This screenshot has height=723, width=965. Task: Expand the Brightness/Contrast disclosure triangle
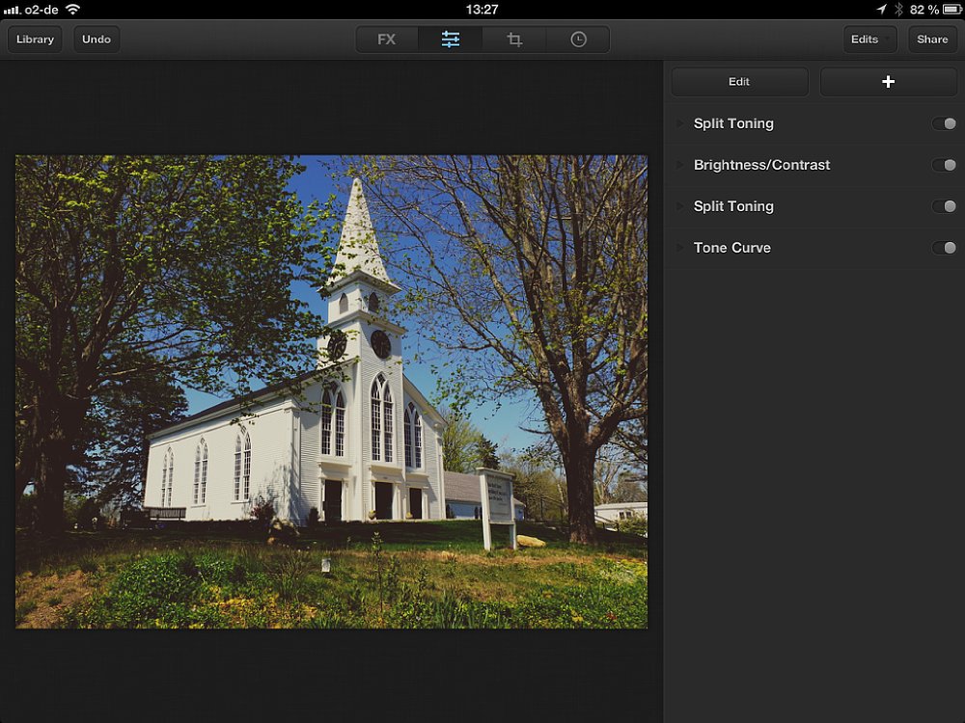[x=679, y=165]
